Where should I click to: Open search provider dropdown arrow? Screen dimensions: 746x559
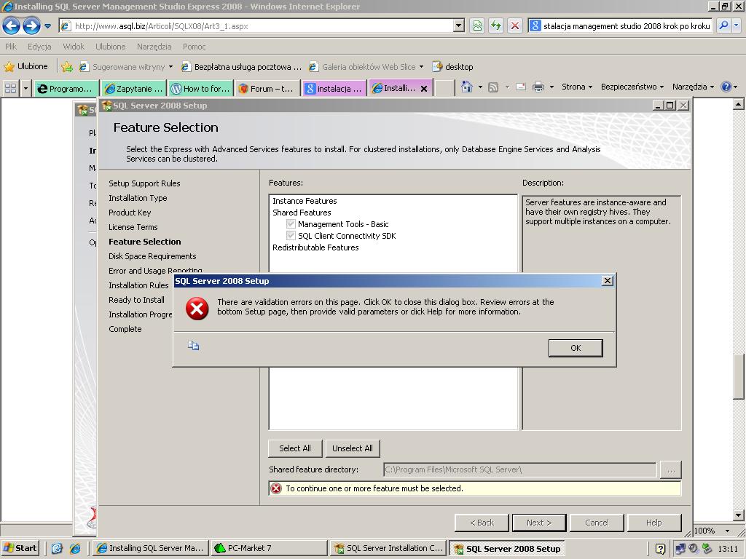pyautogui.click(x=737, y=25)
